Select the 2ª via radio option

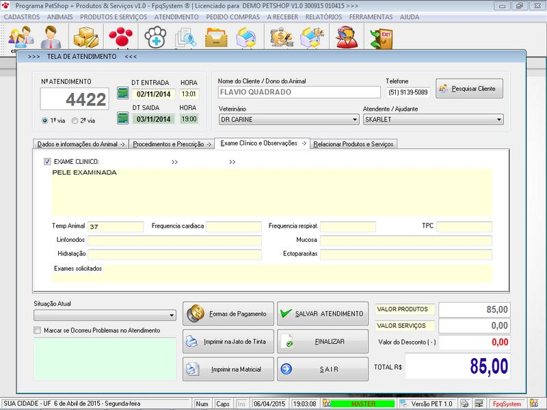[x=75, y=120]
